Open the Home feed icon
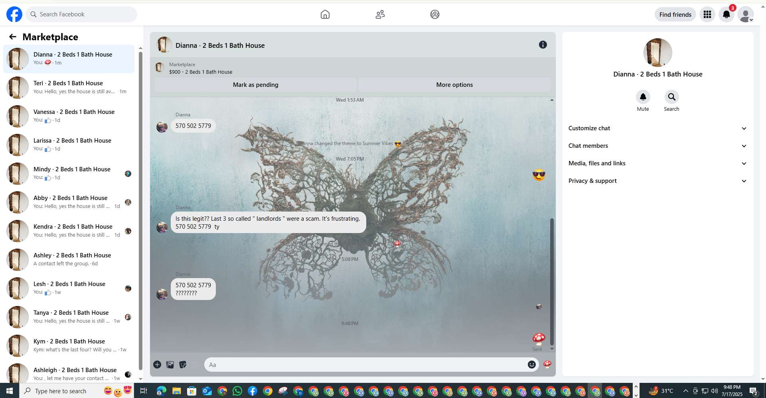The height and width of the screenshot is (398, 766). [x=325, y=14]
